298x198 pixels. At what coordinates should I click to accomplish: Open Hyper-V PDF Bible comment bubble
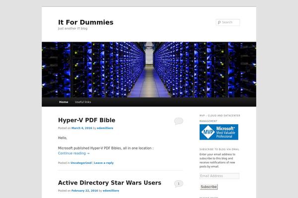pyautogui.click(x=179, y=121)
